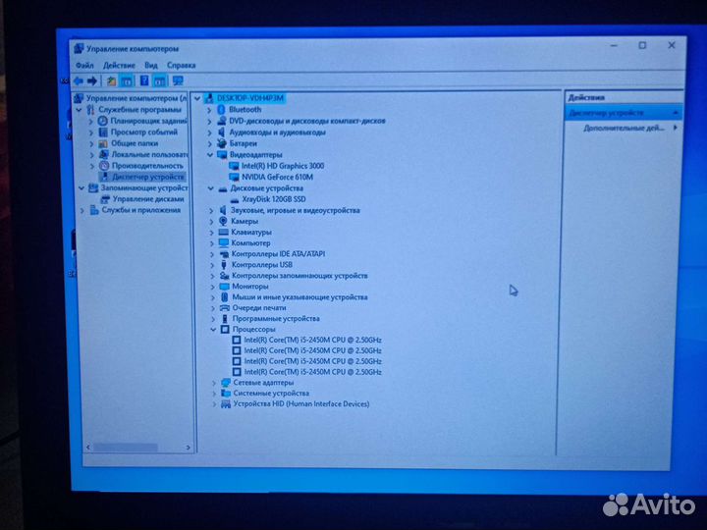707x530 pixels.
Task: Click Дополнительные действия in the Actions pane
Action: [x=625, y=128]
